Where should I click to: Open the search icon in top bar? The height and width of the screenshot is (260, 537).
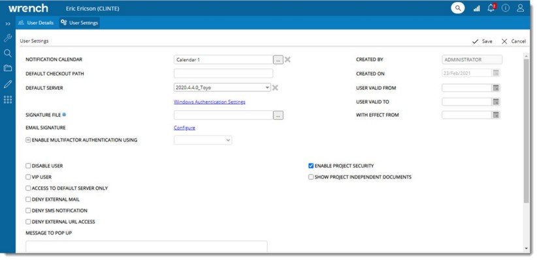tap(457, 8)
